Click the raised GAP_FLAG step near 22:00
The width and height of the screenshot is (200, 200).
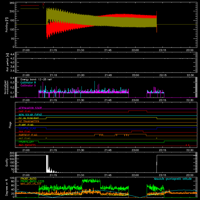(138, 111)
